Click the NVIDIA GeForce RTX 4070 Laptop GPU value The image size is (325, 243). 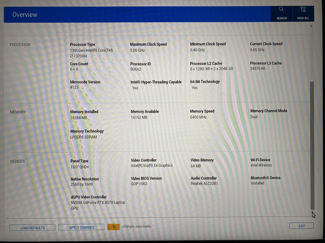point(98,205)
